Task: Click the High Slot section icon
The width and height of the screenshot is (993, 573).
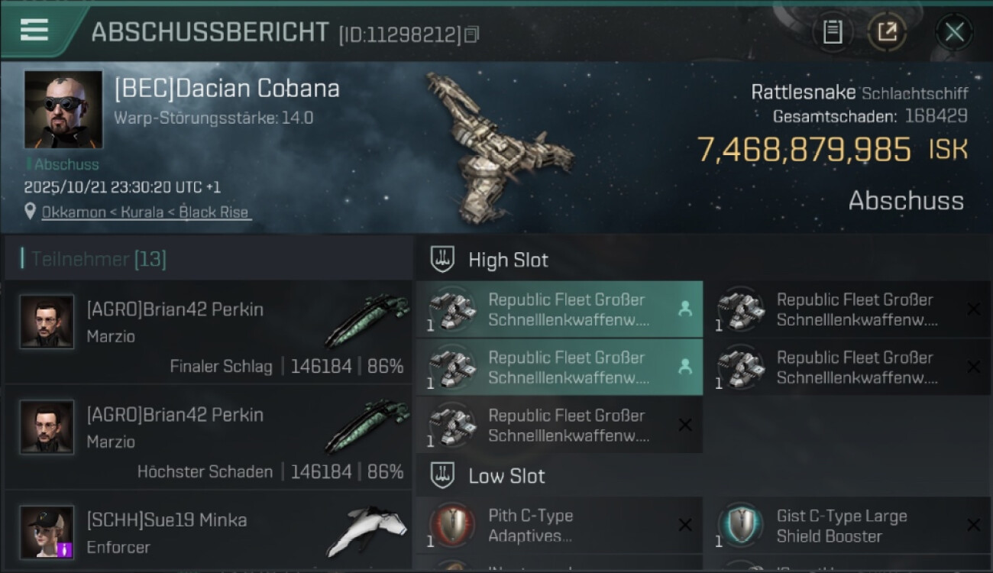Action: [x=443, y=260]
